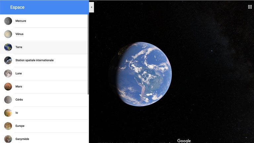
Task: Select Vénus label in the list
Action: coord(20,34)
